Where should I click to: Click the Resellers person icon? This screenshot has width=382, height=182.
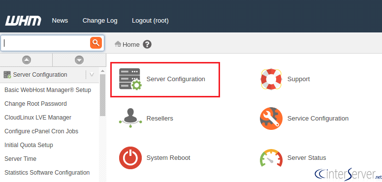(130, 118)
